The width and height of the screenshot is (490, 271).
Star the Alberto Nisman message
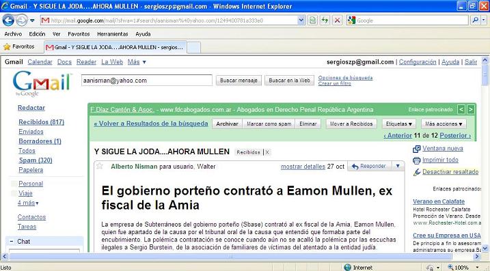(x=100, y=166)
